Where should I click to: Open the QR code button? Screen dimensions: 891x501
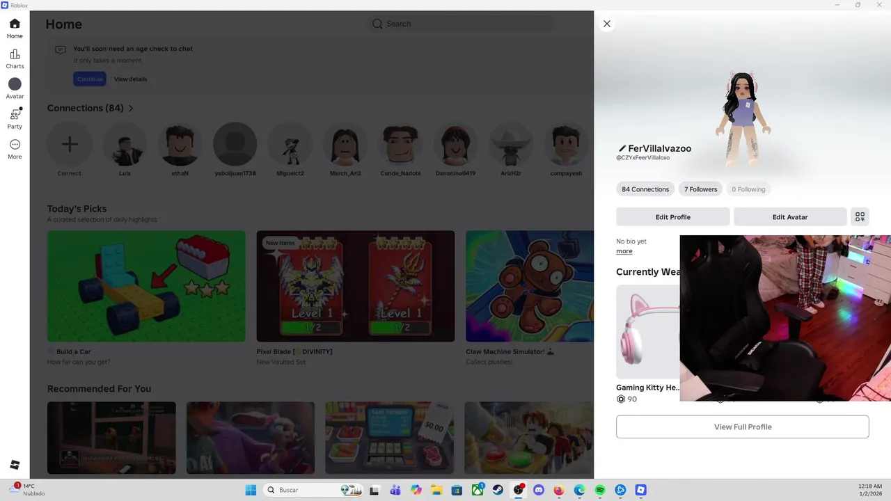click(x=860, y=217)
